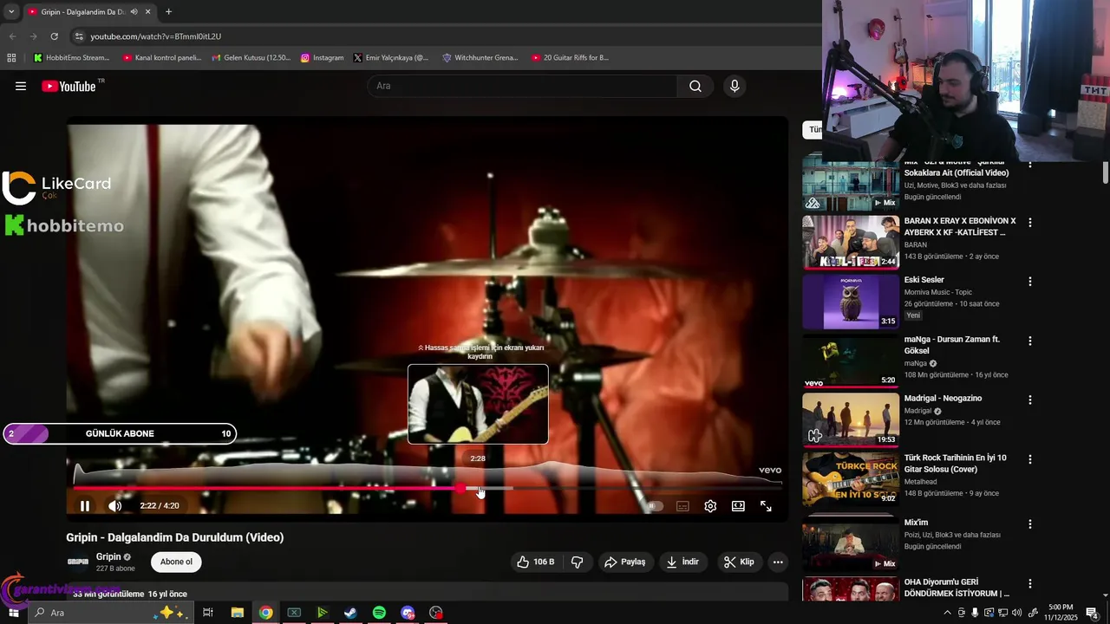Open options for Türk Rock gitar solosu
Image resolution: width=1110 pixels, height=624 pixels.
(1030, 459)
